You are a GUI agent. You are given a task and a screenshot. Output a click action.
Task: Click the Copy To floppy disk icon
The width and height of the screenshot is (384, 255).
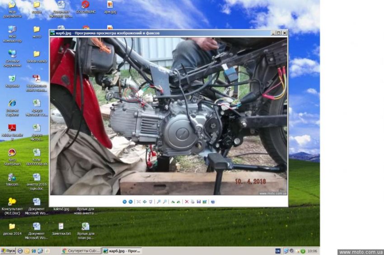pyautogui.click(x=199, y=202)
